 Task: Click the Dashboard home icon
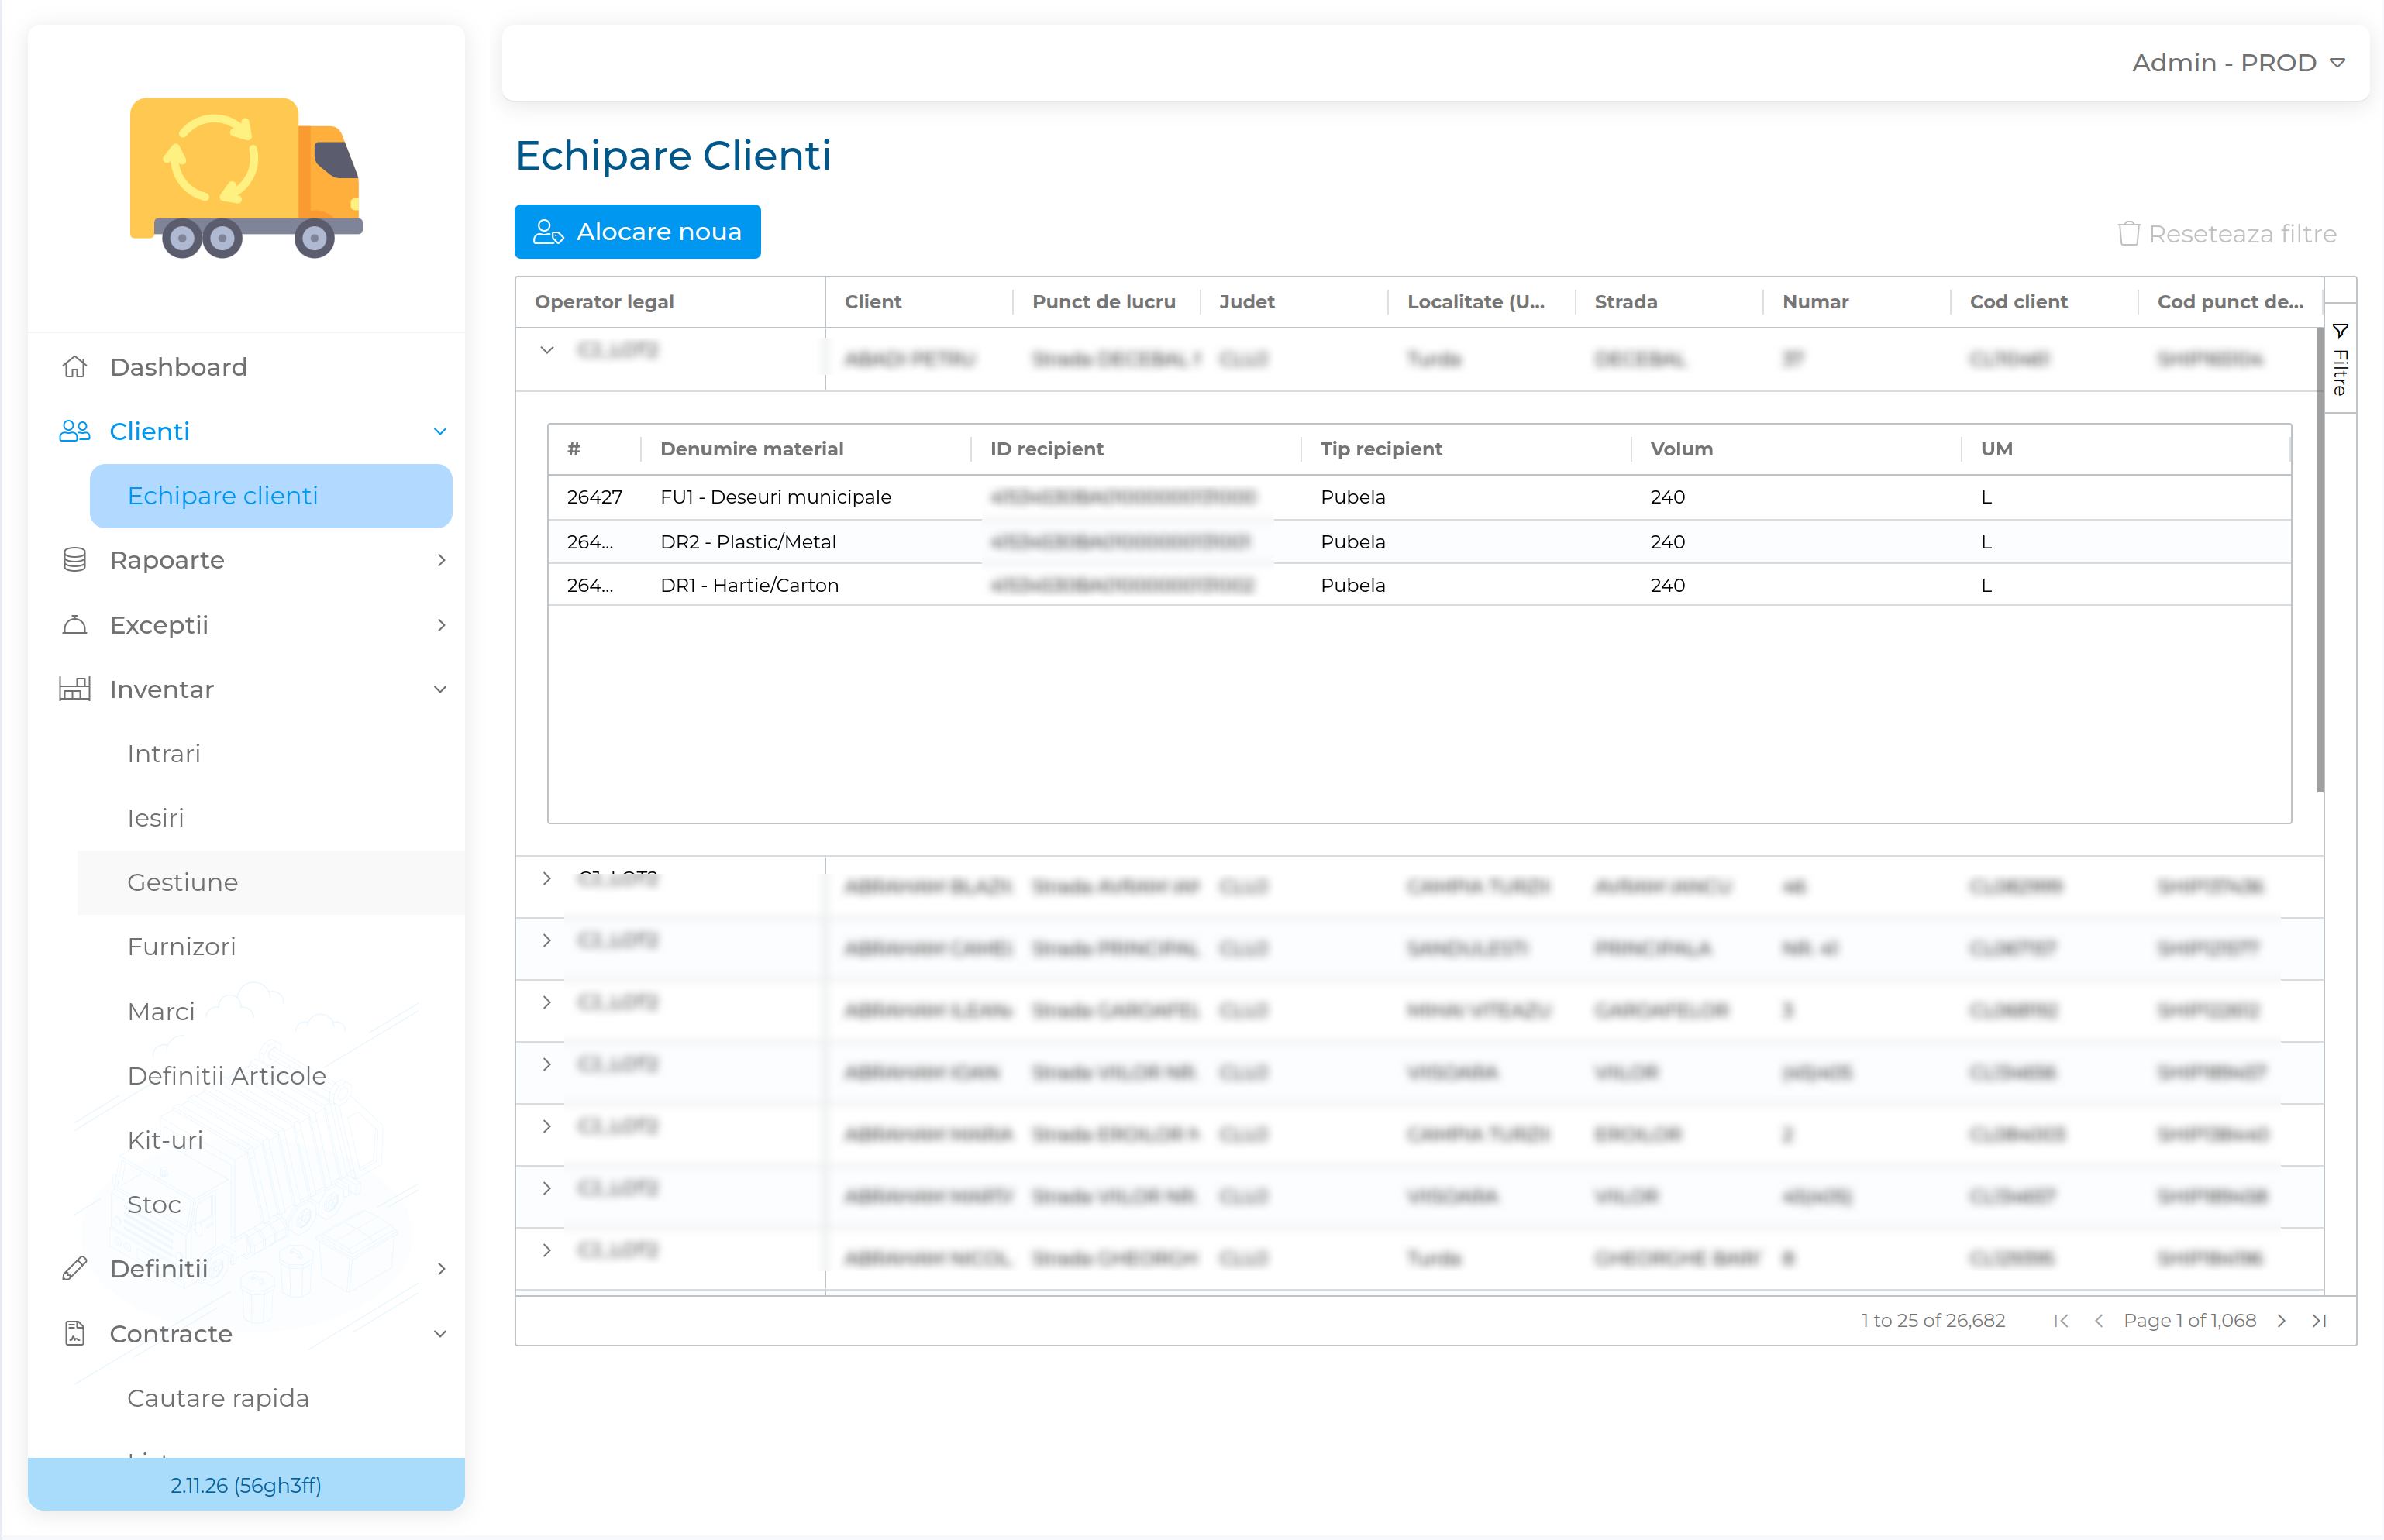click(75, 367)
